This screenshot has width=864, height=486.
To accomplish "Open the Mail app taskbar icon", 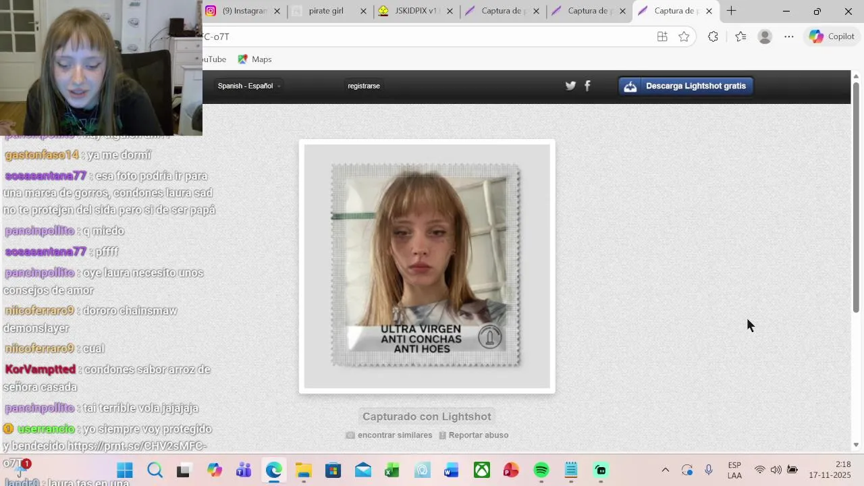I will (362, 470).
